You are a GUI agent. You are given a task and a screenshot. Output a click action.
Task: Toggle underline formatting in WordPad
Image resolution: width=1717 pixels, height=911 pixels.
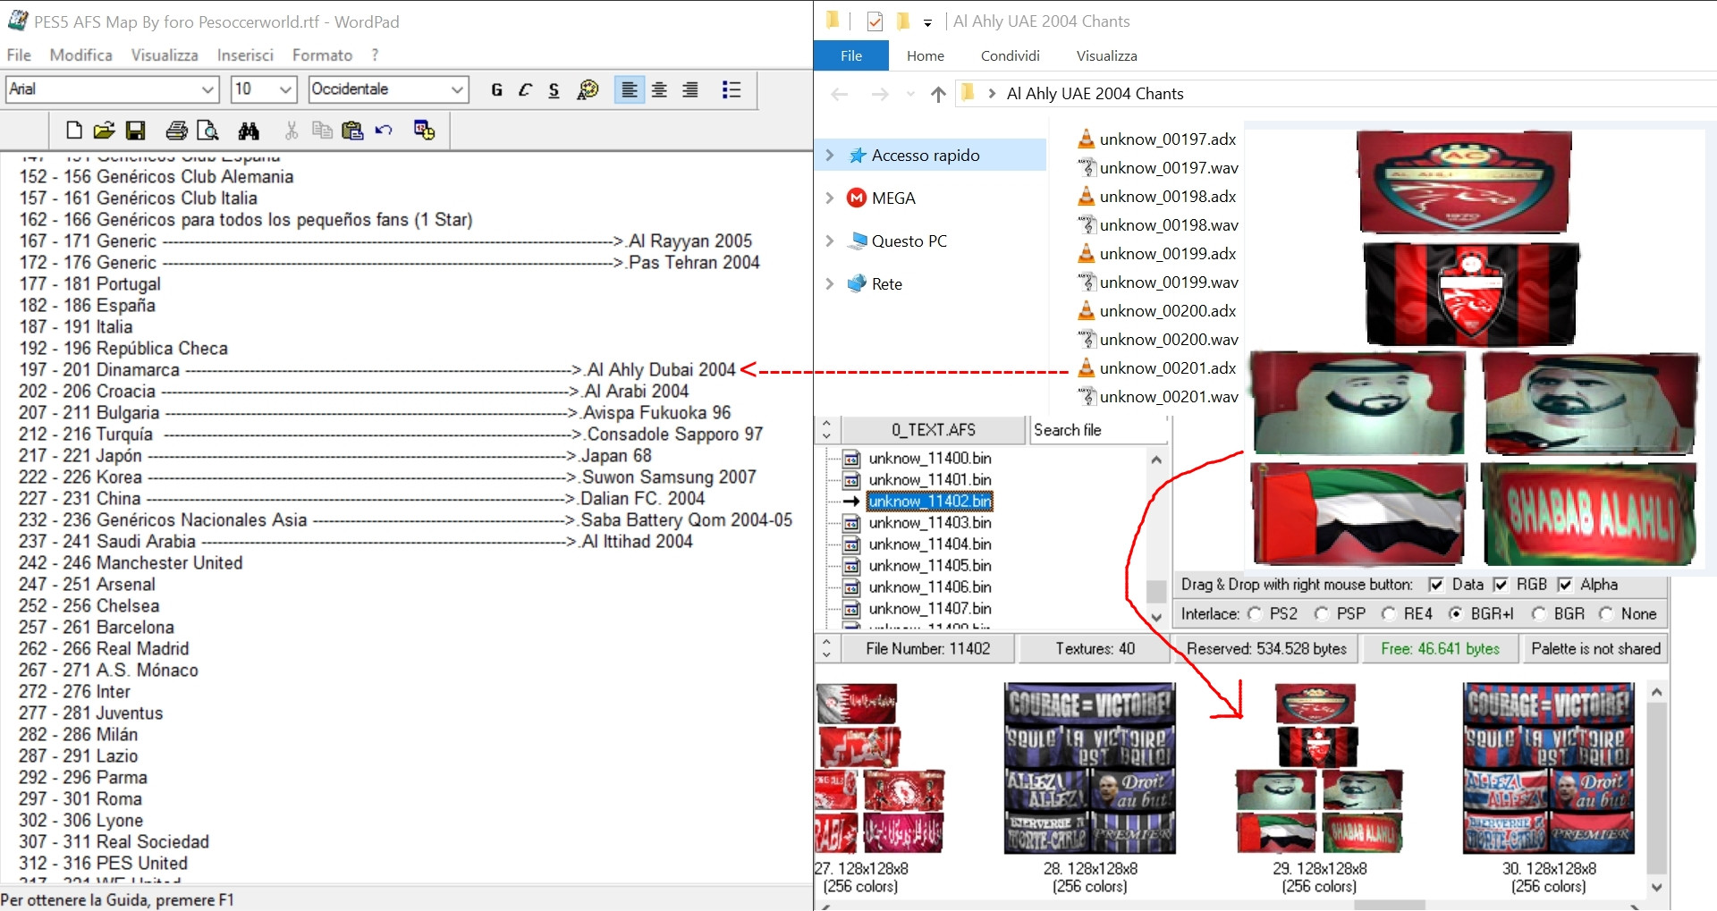[x=554, y=89]
